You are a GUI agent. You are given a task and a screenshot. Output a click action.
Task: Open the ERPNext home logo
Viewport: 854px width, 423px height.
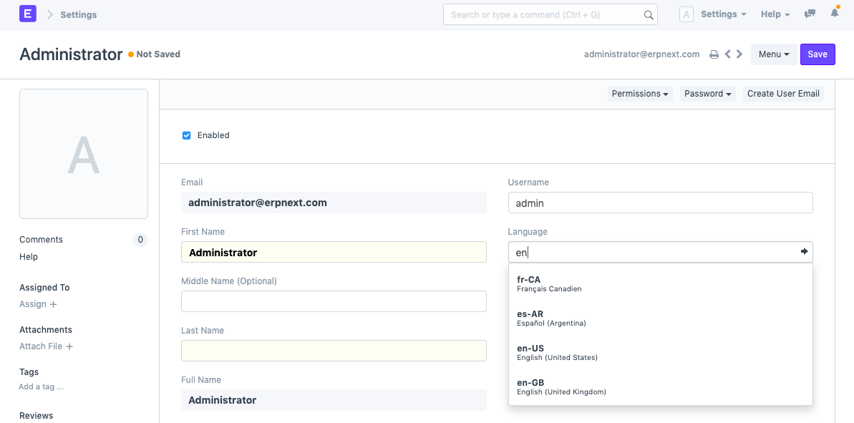coord(27,14)
